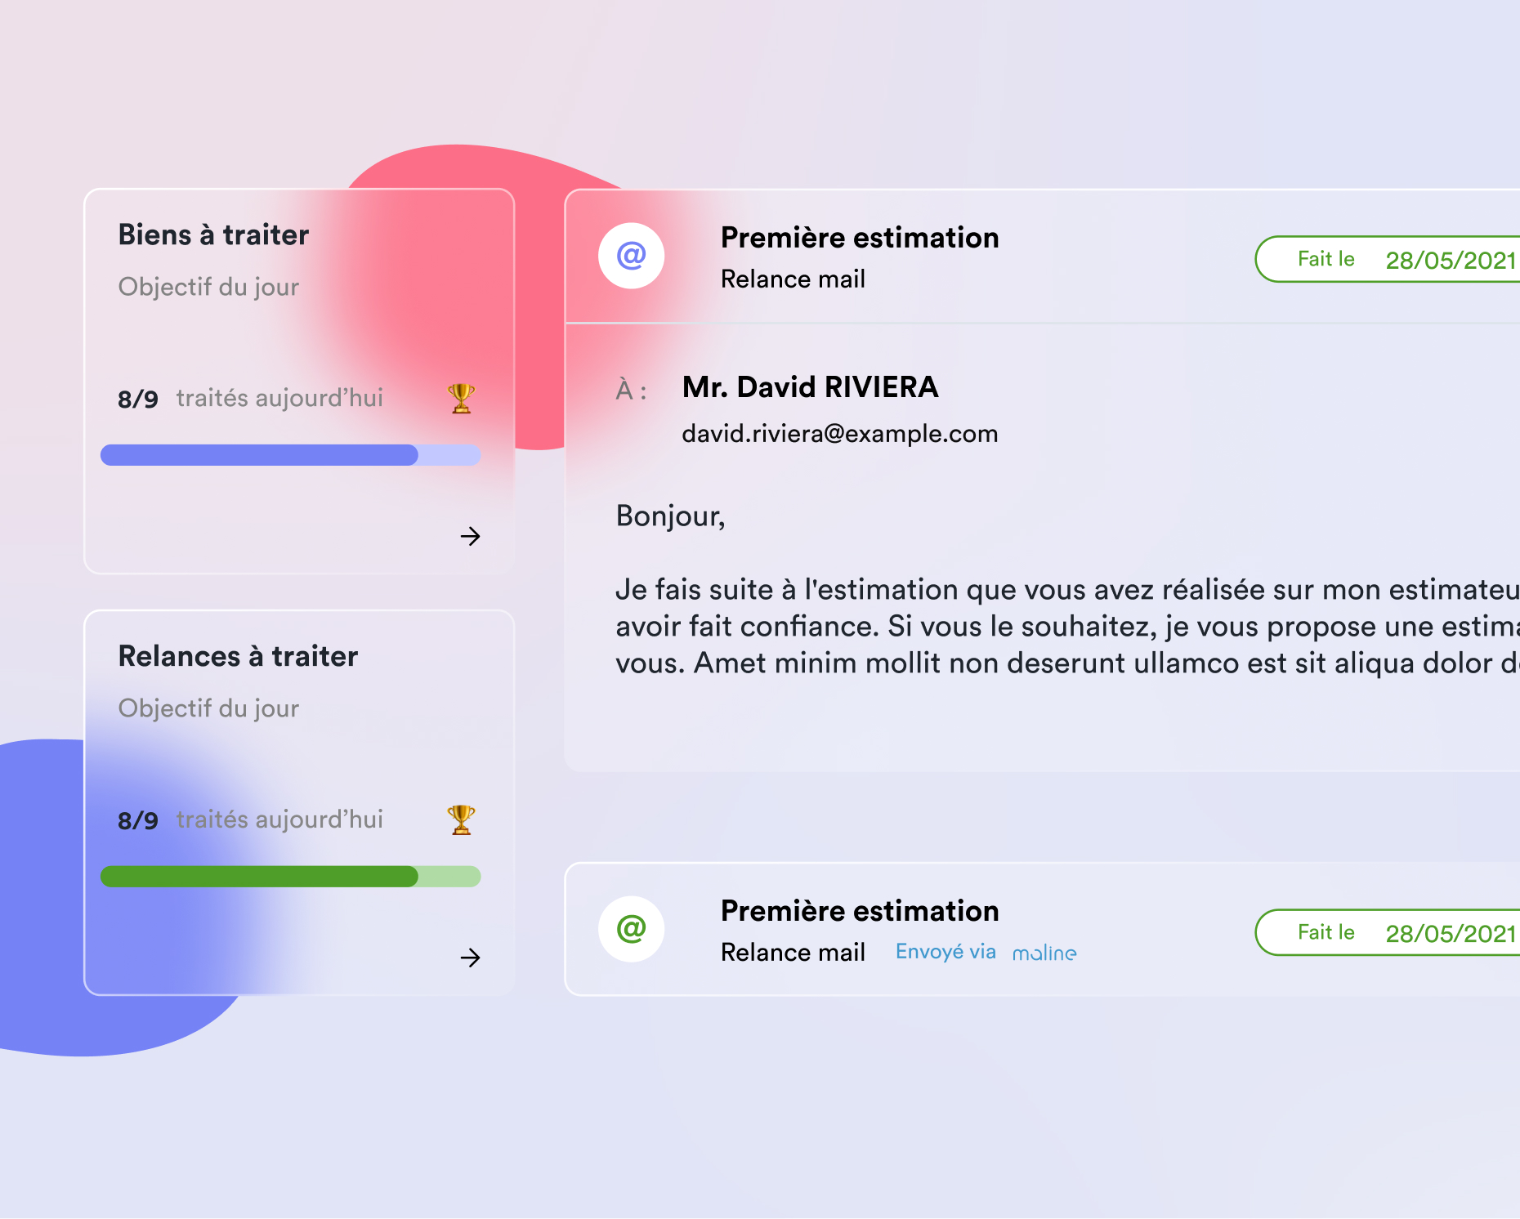Click trophy icon in Relances à traiter
Image resolution: width=1520 pixels, height=1219 pixels.
[x=461, y=820]
